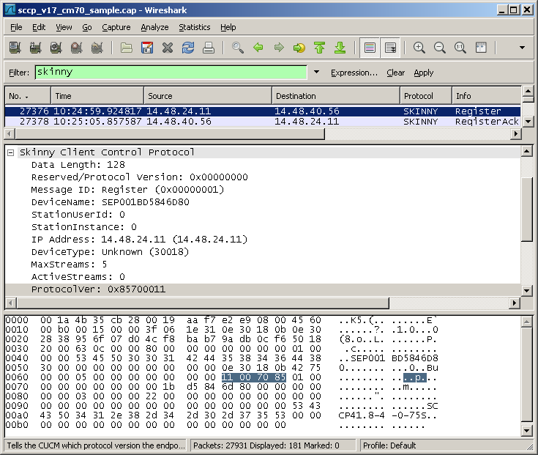Open the Edit menu
Image resolution: width=538 pixels, height=455 pixels.
39,27
